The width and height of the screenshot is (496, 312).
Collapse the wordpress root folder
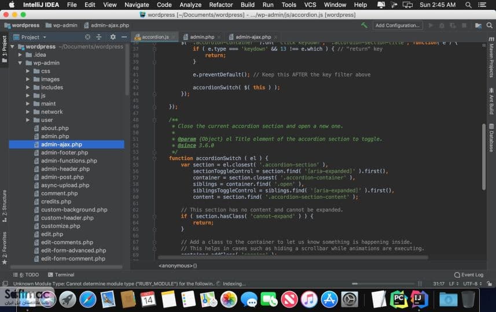pyautogui.click(x=12, y=47)
